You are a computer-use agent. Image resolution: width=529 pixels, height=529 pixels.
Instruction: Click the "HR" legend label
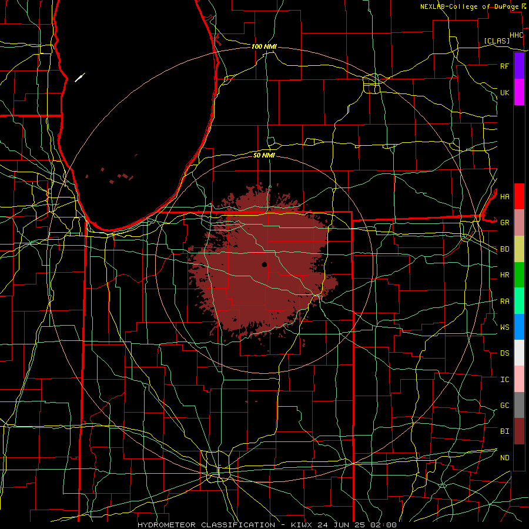click(x=504, y=275)
